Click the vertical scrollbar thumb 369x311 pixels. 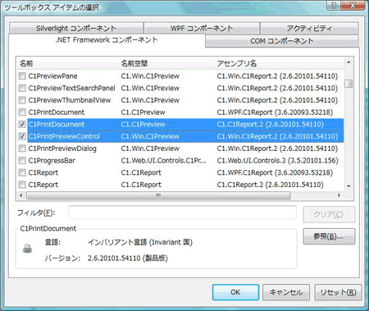[348, 84]
